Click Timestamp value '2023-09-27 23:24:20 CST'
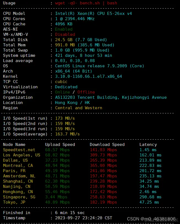 [84, 218]
